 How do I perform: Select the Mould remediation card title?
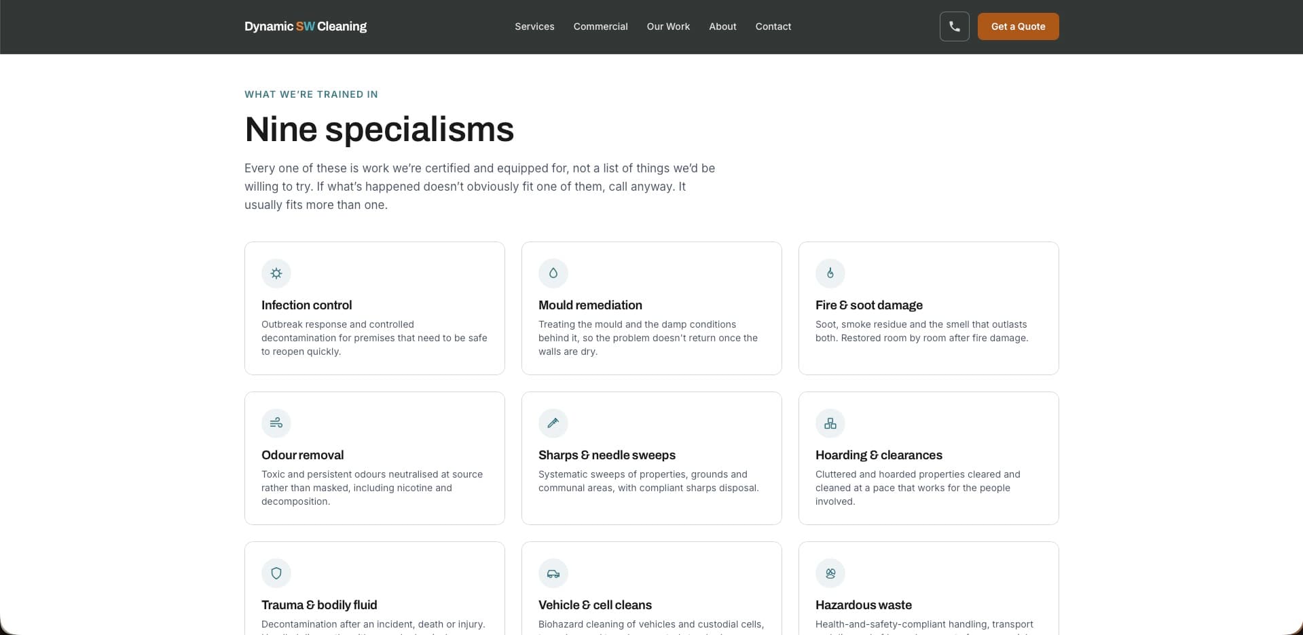(590, 305)
